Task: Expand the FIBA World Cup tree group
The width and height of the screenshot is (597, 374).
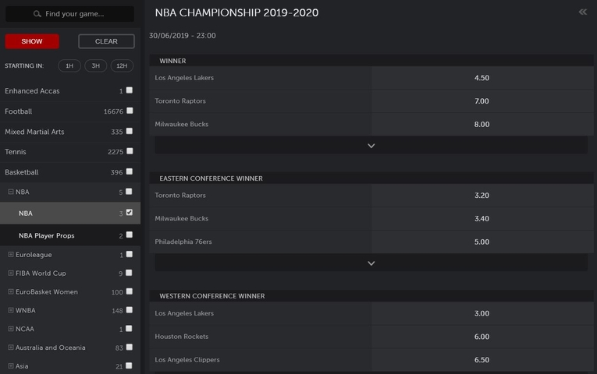Action: pos(11,273)
